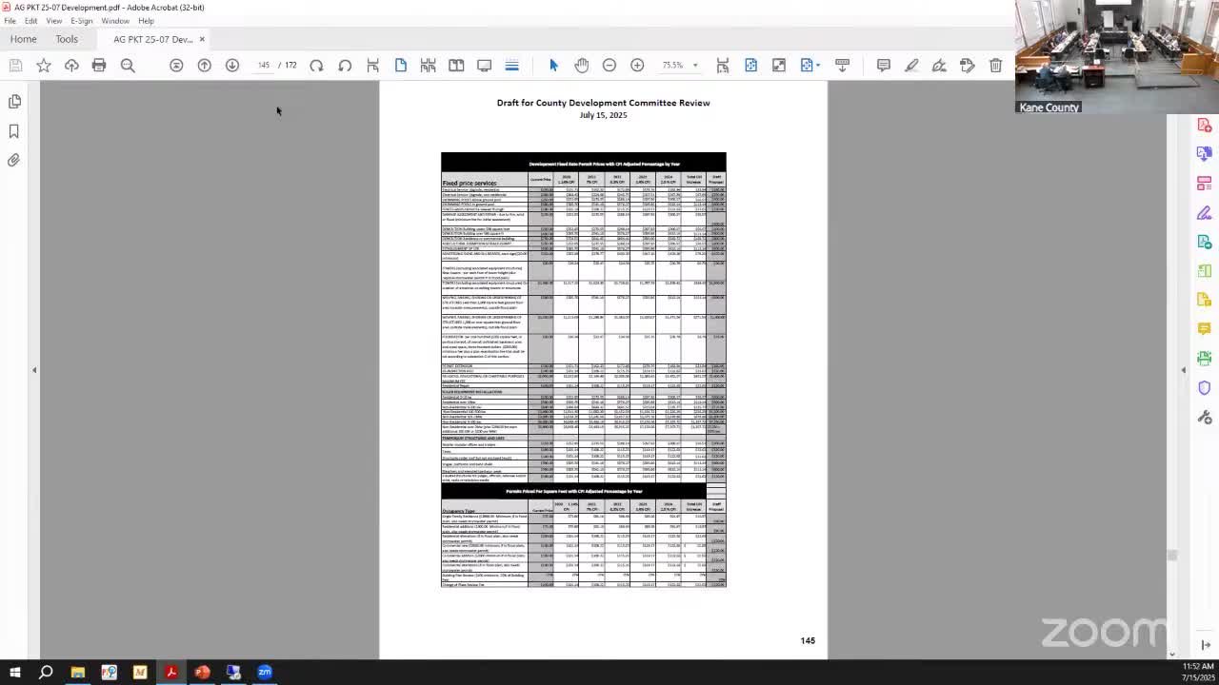Add a sticky note comment
The height and width of the screenshot is (685, 1219).
(x=884, y=65)
